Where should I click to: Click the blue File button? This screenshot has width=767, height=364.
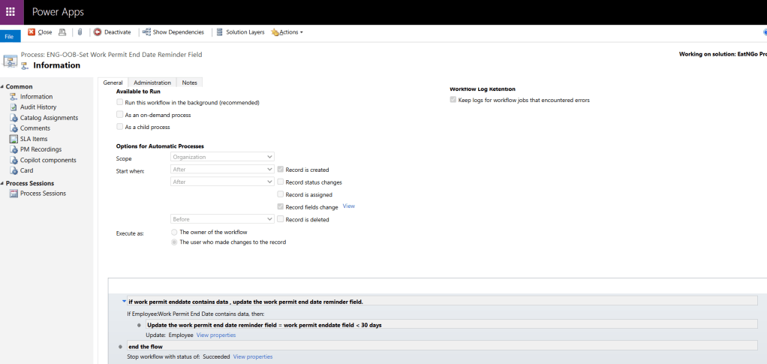click(10, 36)
